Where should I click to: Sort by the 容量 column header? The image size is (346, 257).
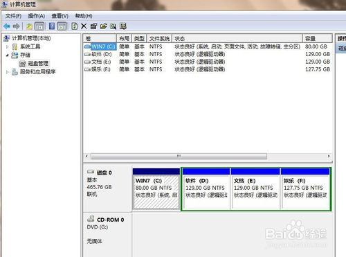click(x=318, y=38)
